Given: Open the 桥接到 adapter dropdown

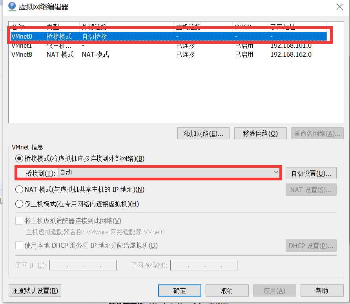Looking at the screenshot, I should click(x=169, y=173).
